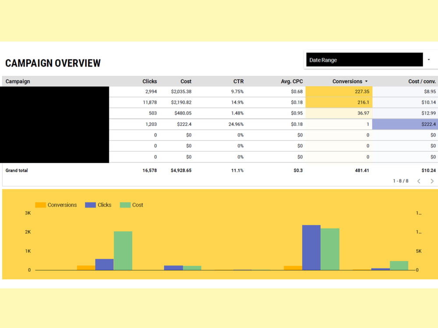
Task: Select the $0.95 Avg. CPC cell
Action: click(x=297, y=113)
